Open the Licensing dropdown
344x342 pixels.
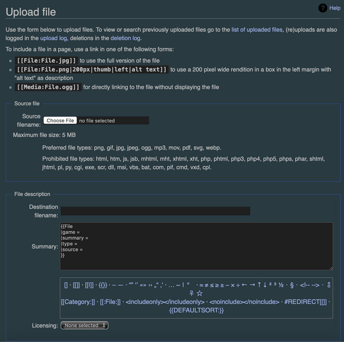pyautogui.click(x=84, y=325)
